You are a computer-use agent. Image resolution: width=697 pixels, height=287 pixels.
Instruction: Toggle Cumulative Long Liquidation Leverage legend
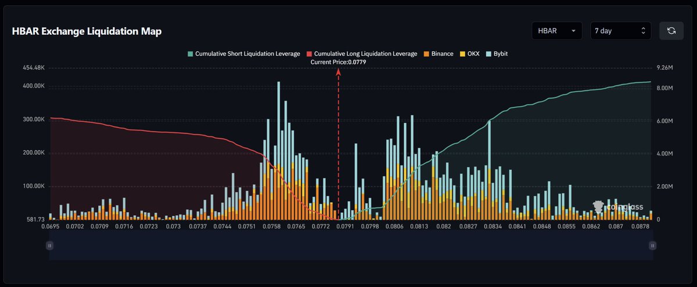(362, 53)
